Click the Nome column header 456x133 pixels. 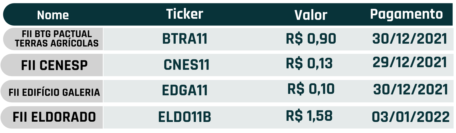(53, 15)
